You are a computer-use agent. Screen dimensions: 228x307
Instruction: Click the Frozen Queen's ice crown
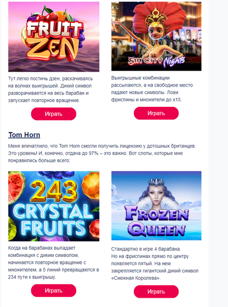(156, 183)
